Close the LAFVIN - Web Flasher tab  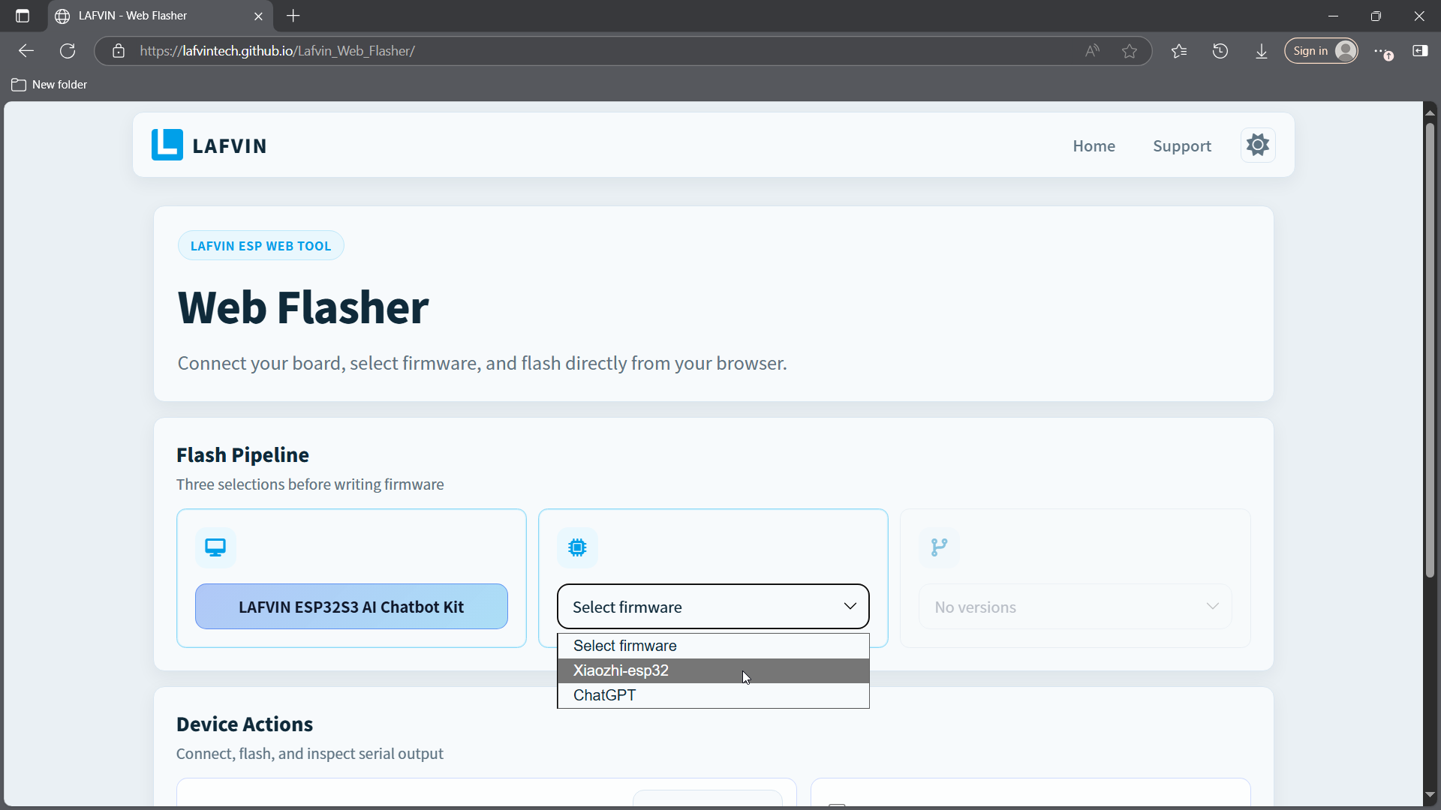(x=258, y=16)
